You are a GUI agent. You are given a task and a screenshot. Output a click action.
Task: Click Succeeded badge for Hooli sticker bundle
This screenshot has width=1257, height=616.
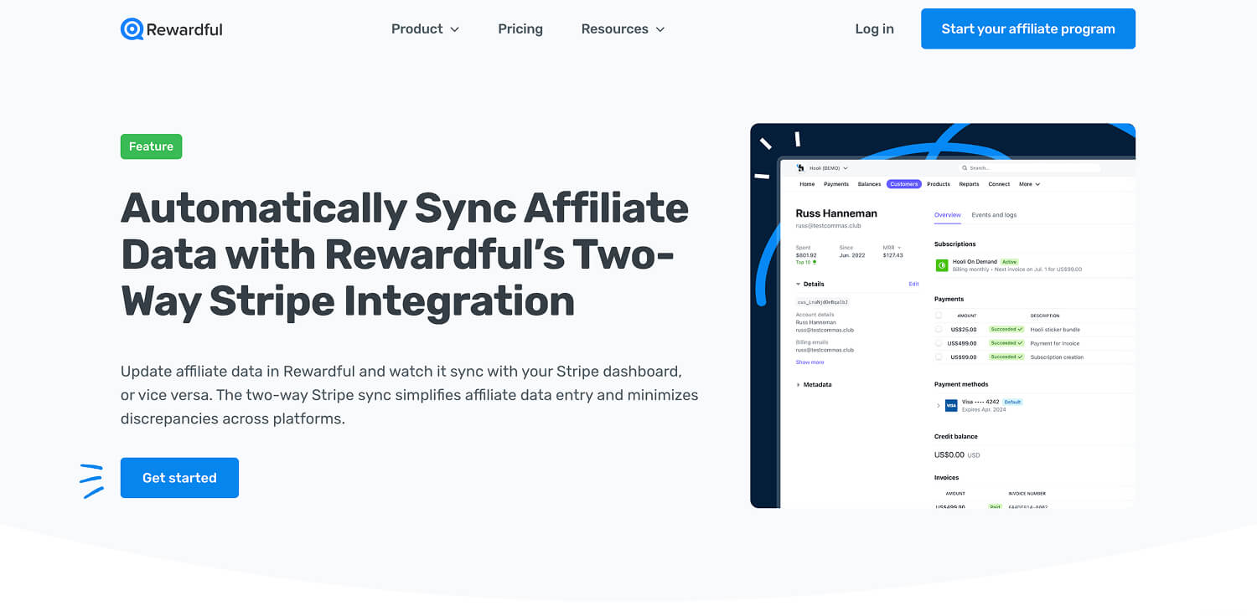[1006, 330]
